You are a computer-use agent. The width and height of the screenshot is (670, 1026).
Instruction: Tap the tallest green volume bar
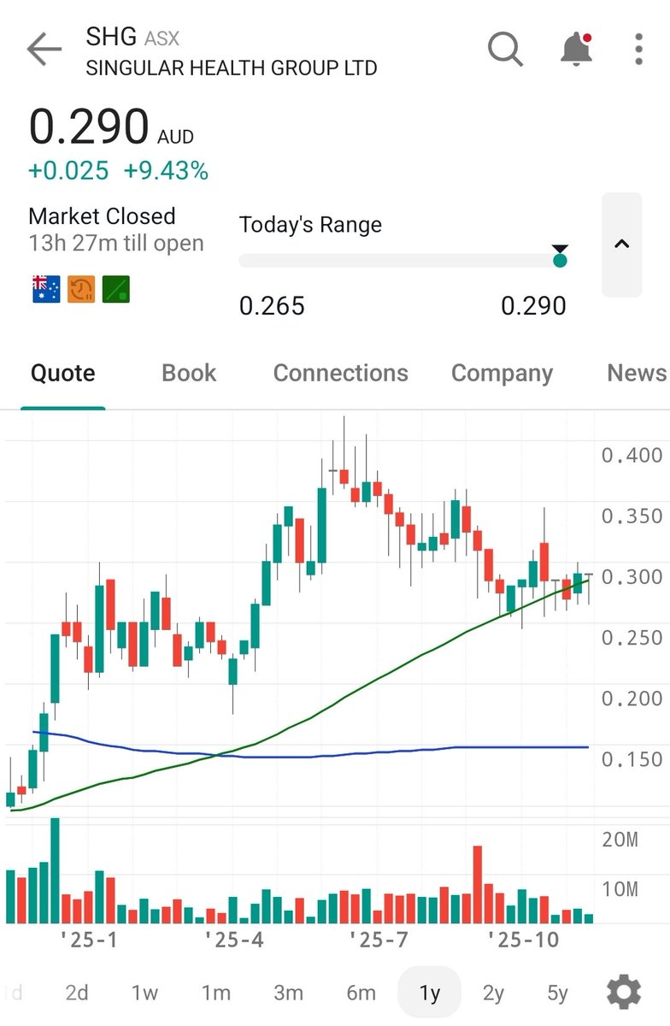coord(56,870)
